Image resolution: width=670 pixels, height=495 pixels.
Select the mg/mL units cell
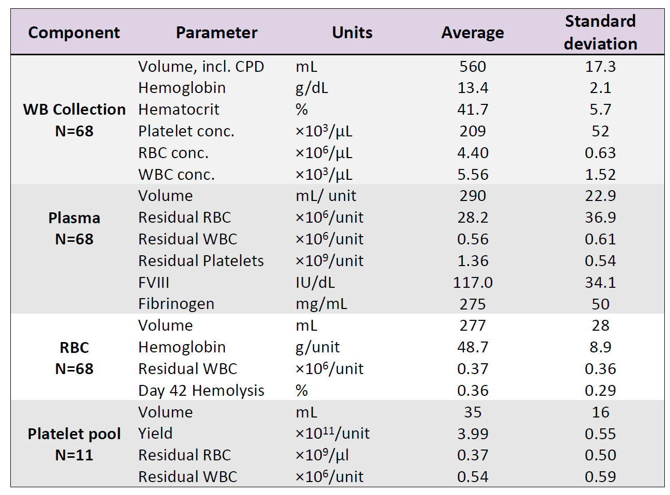321,304
